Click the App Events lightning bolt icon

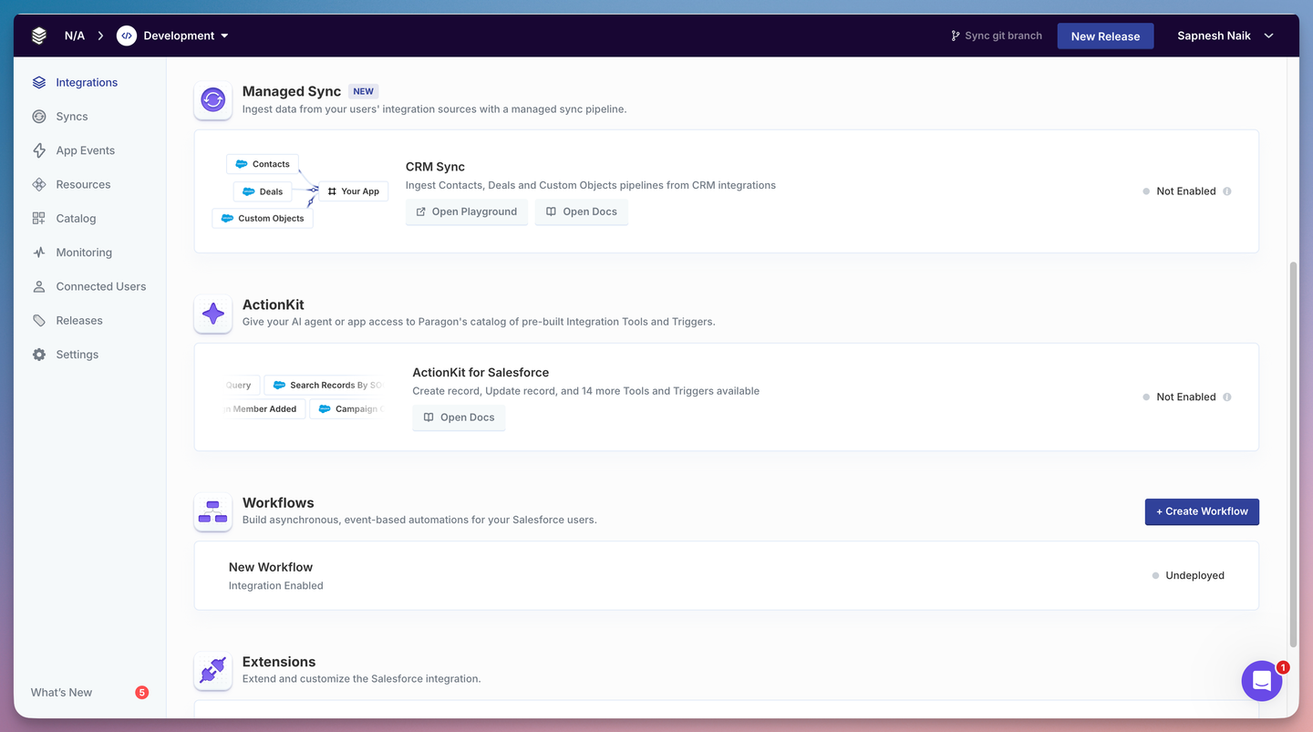[x=39, y=150]
